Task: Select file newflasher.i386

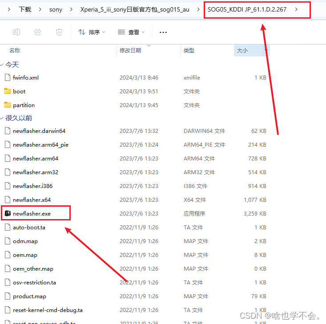Action: (32, 186)
